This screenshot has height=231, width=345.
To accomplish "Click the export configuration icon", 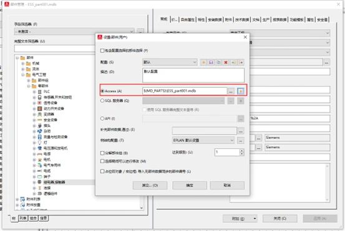I will click(241, 62).
